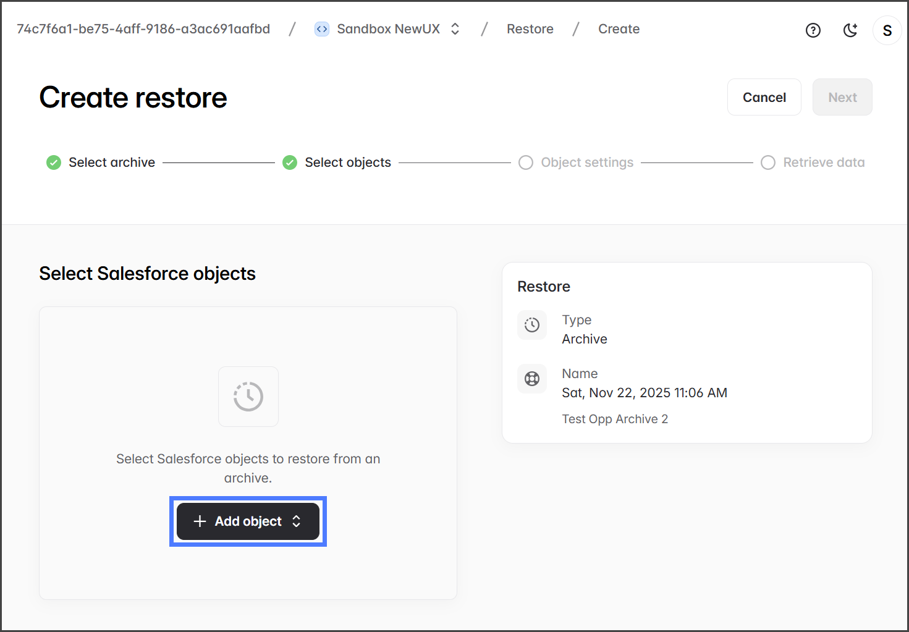This screenshot has height=632, width=909.
Task: Click the Name lifebuoy icon in Restore card
Action: (531, 379)
